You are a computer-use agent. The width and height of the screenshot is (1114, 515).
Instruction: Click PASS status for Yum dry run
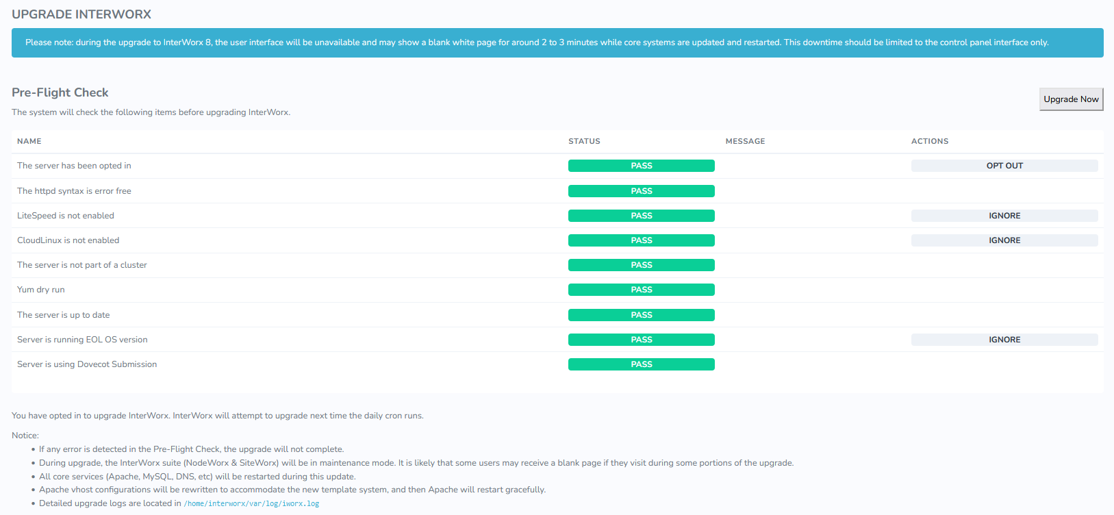pyautogui.click(x=641, y=290)
